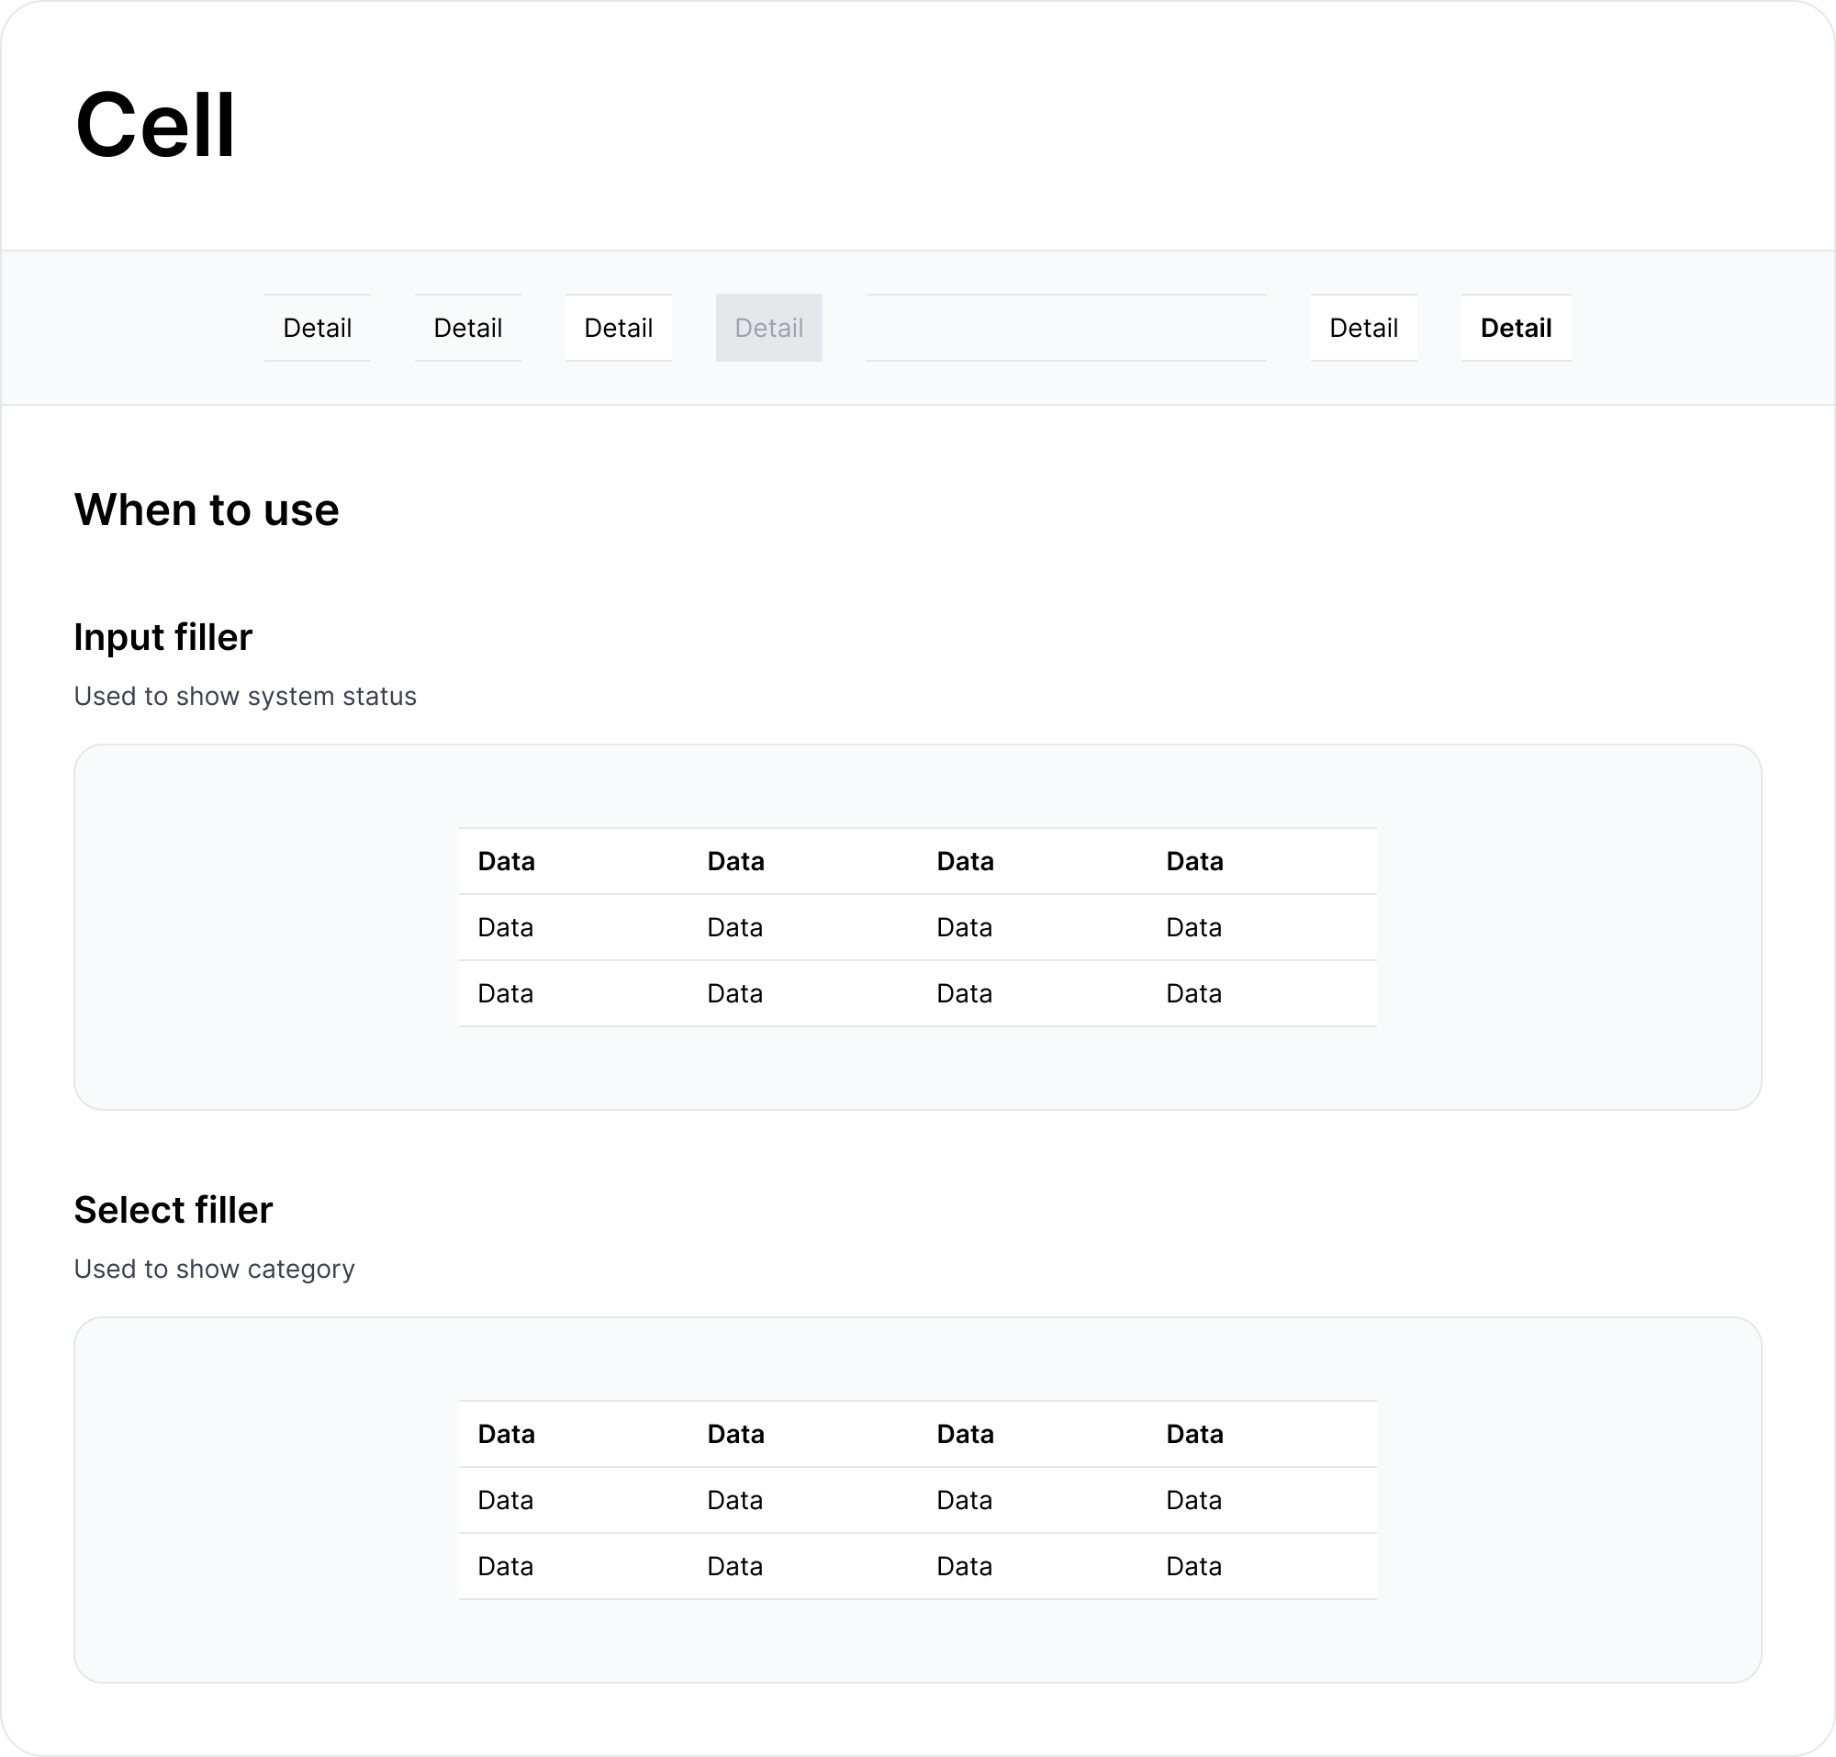
Task: Select the When to use heading
Action: [x=207, y=509]
